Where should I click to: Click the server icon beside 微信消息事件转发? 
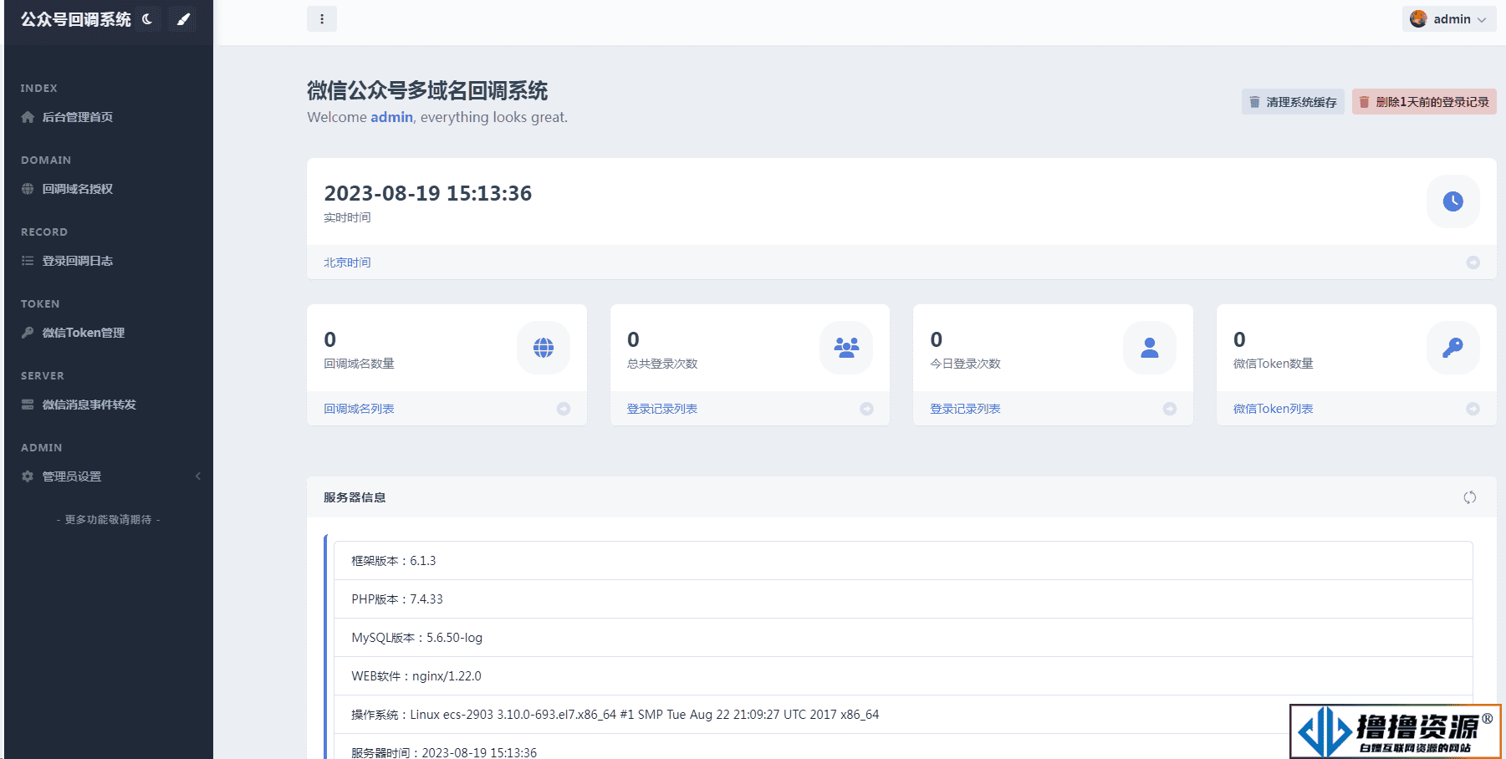tap(28, 405)
